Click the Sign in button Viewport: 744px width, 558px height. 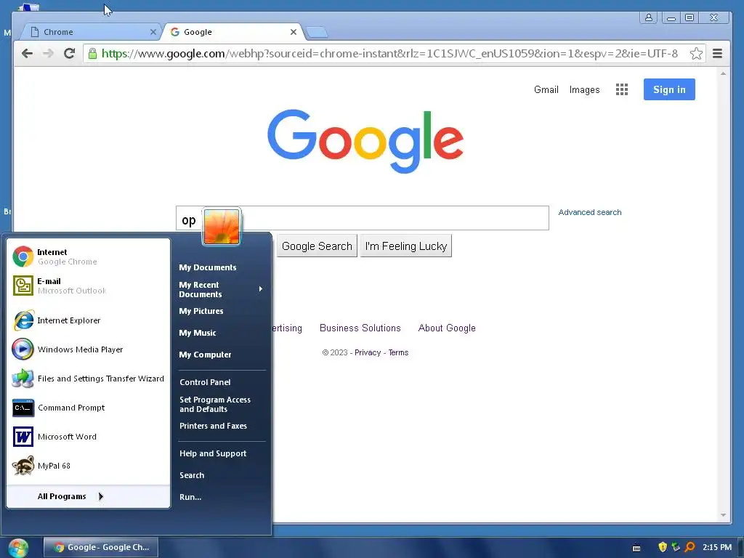coord(669,89)
